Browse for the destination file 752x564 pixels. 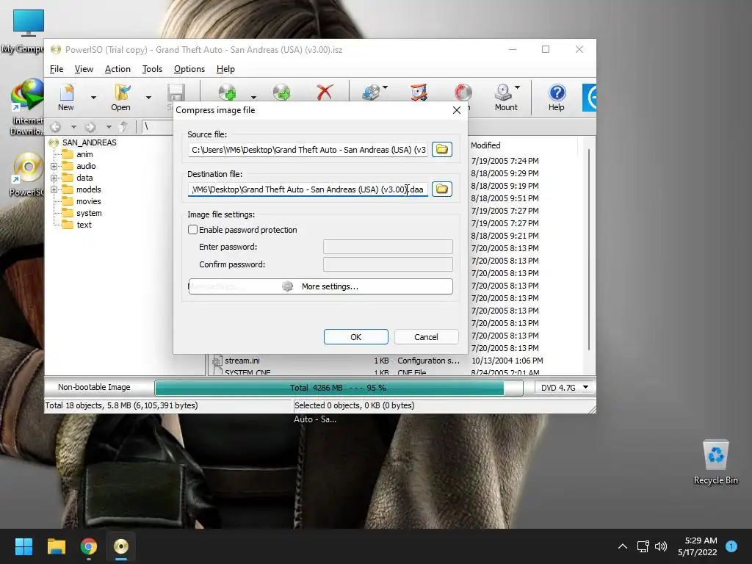pyautogui.click(x=441, y=189)
